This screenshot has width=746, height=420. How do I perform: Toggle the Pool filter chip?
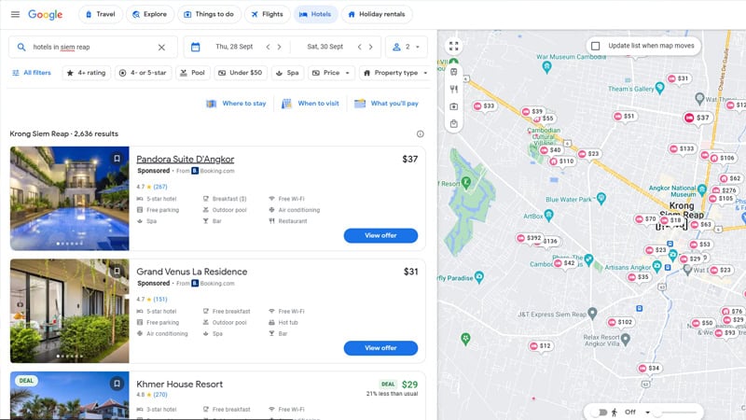193,73
